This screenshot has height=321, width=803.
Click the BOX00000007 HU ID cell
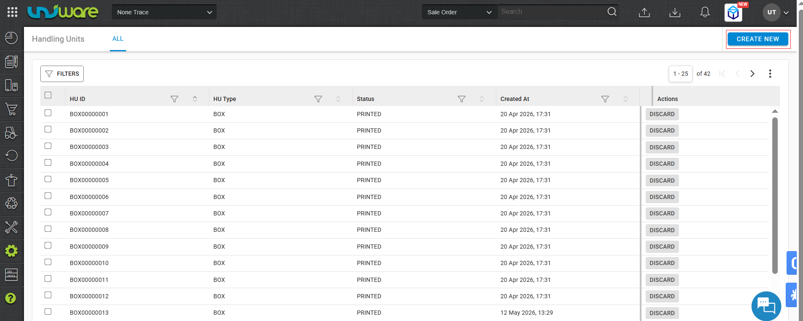[x=89, y=213]
